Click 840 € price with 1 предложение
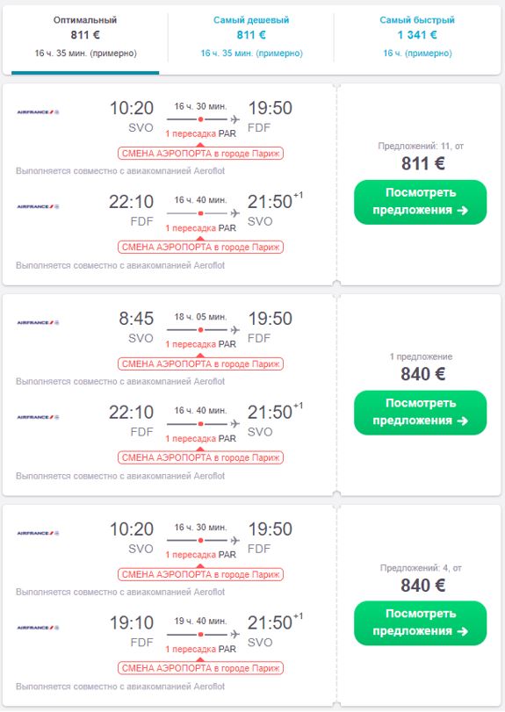 click(x=422, y=375)
